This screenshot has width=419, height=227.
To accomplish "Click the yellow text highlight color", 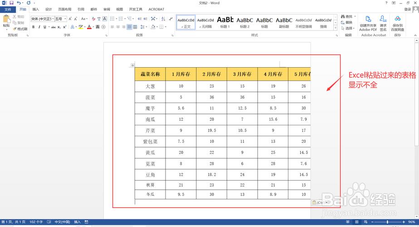I will point(80,27).
